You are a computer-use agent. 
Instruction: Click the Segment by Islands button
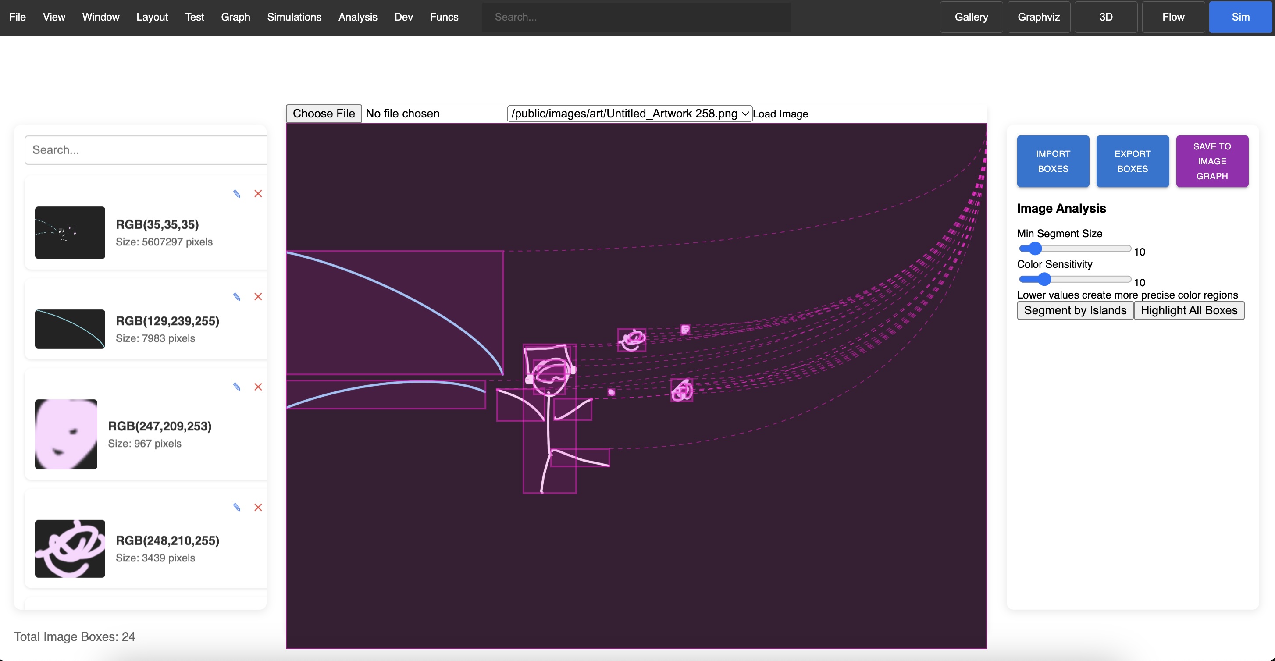click(1075, 310)
